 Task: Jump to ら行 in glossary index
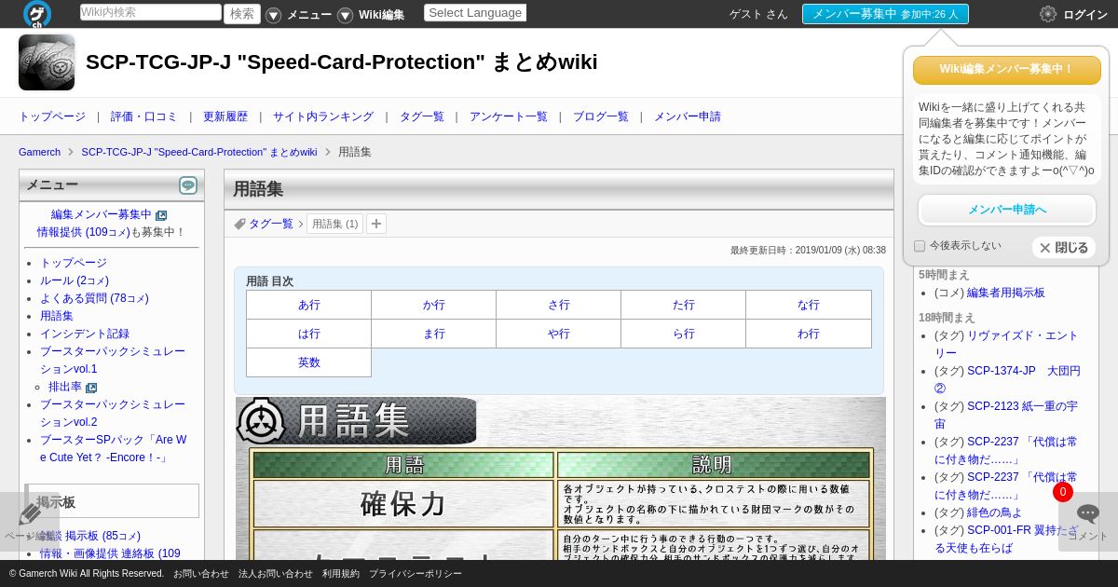[x=684, y=334]
